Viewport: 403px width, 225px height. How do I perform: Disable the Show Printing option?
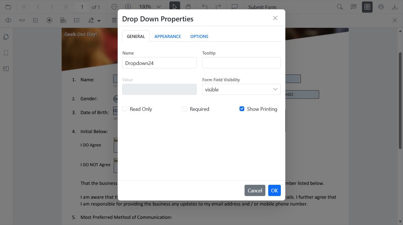[x=242, y=109]
